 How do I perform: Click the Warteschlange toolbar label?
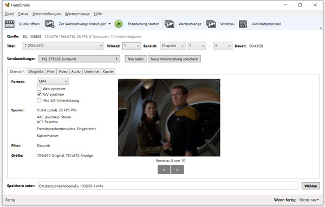click(x=190, y=24)
